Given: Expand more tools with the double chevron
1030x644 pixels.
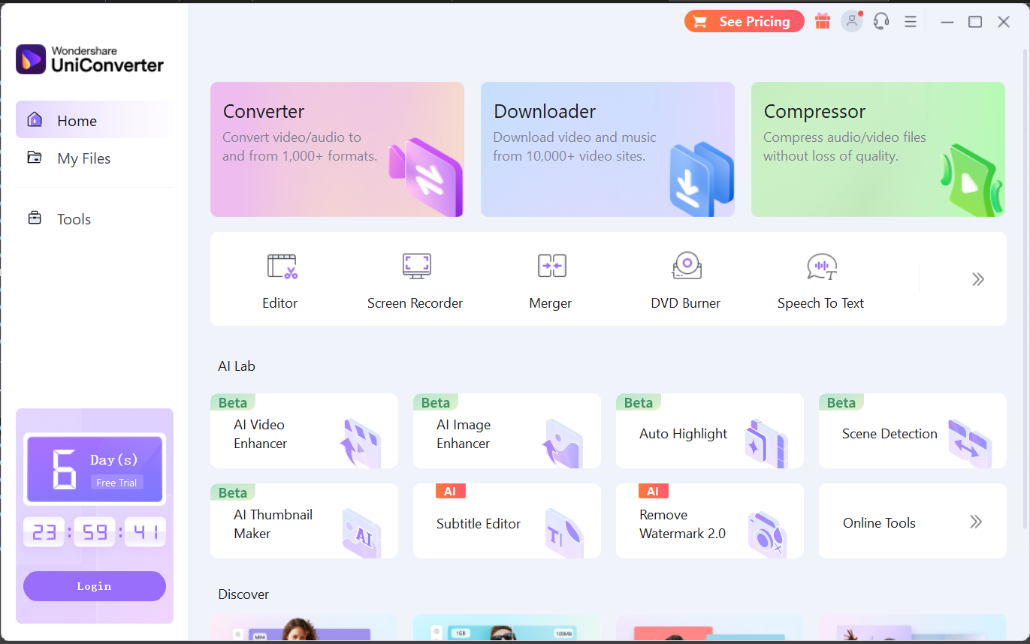Looking at the screenshot, I should [x=977, y=278].
